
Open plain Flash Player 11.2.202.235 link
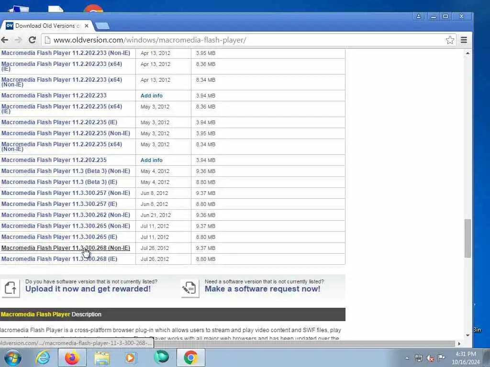[54, 160]
